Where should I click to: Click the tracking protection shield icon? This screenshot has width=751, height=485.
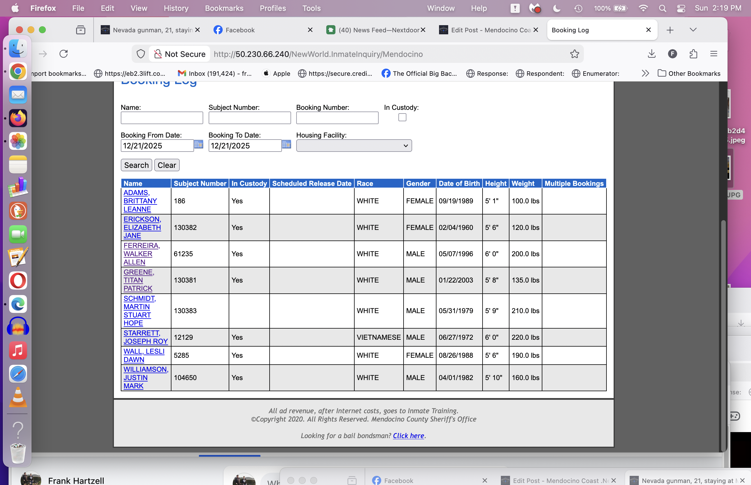pyautogui.click(x=141, y=54)
